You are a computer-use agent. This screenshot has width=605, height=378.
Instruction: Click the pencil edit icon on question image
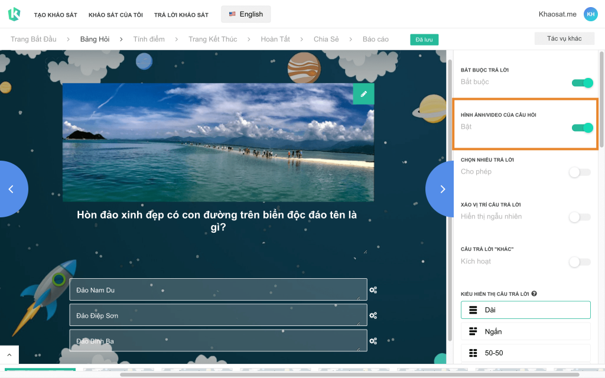point(363,94)
